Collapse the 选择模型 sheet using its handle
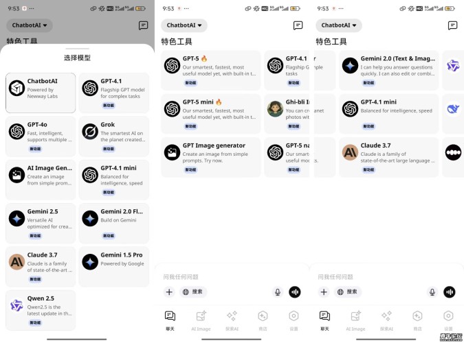This screenshot has height=343, width=464. click(77, 49)
